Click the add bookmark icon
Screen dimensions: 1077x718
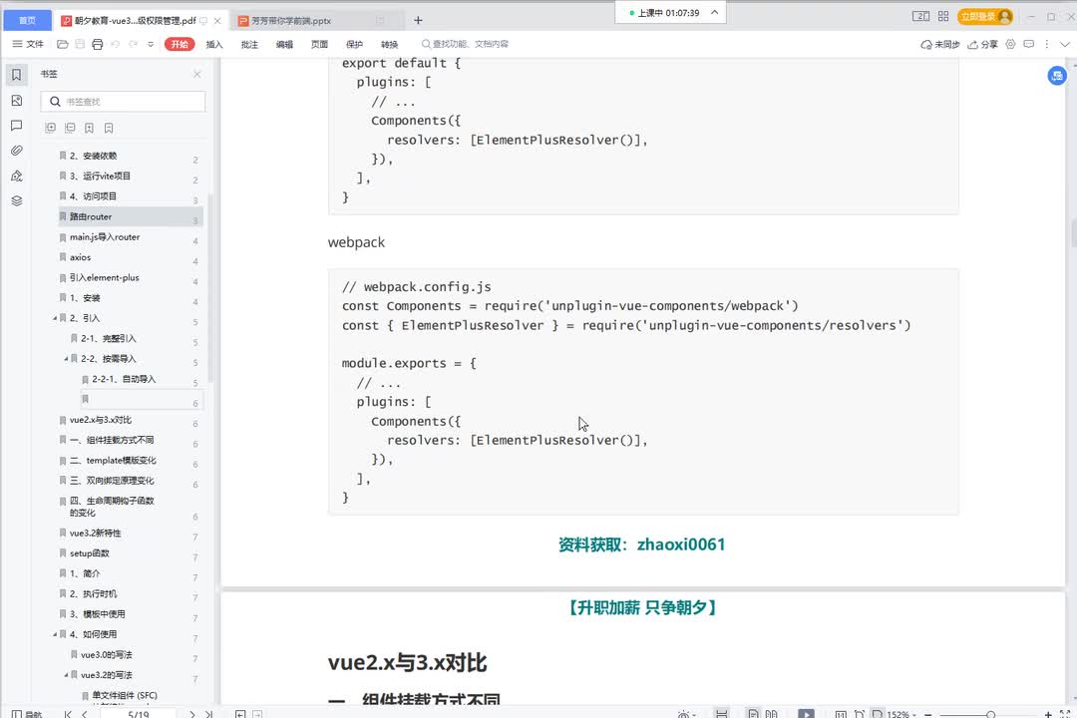point(90,128)
